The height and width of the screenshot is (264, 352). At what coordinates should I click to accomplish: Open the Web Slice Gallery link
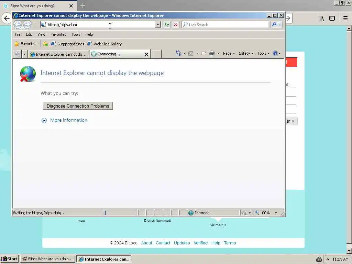[x=104, y=44]
